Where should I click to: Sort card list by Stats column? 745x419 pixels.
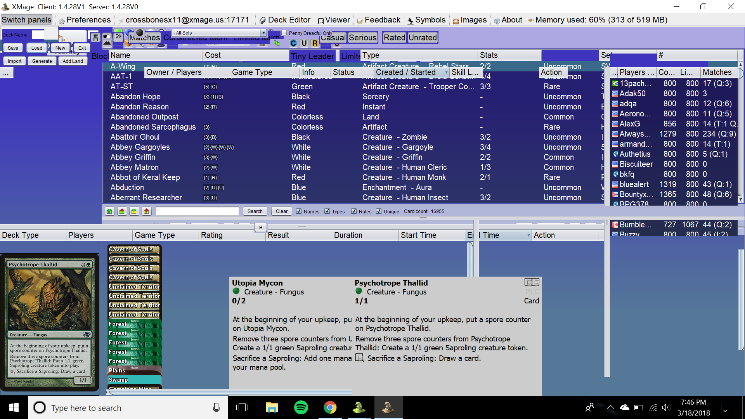(510, 55)
